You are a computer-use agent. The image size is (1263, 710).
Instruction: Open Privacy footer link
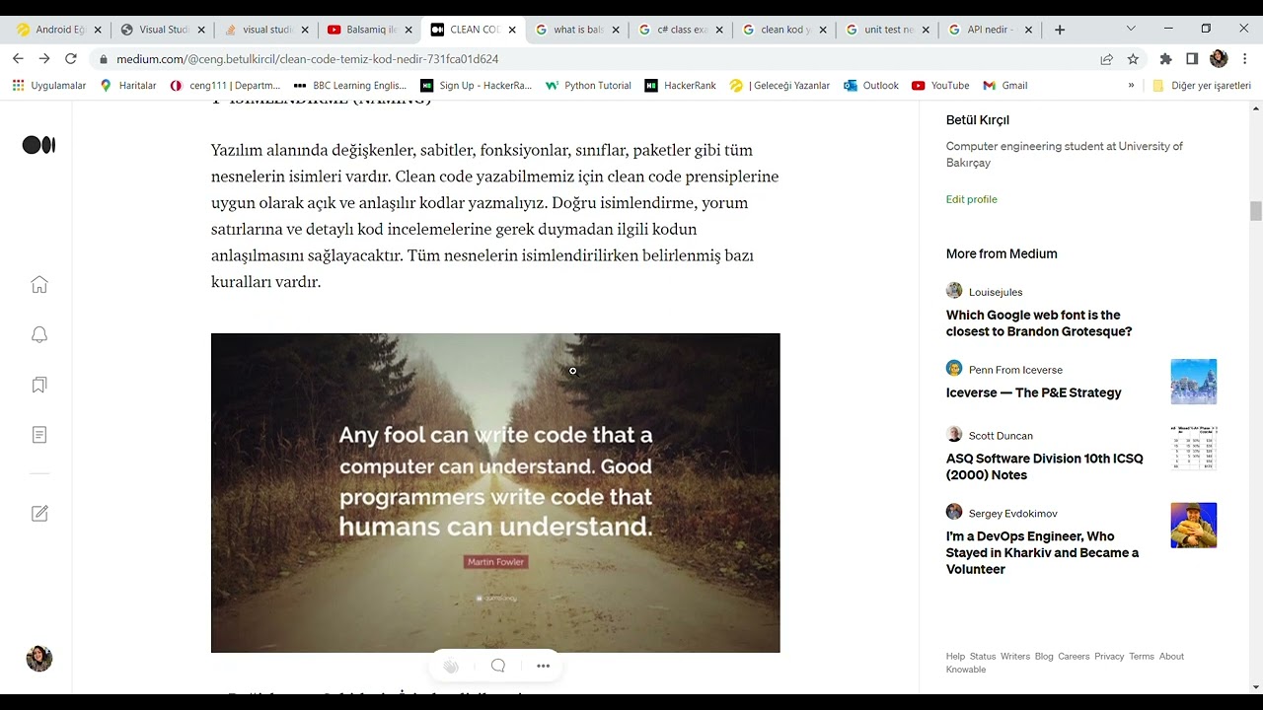(1109, 657)
